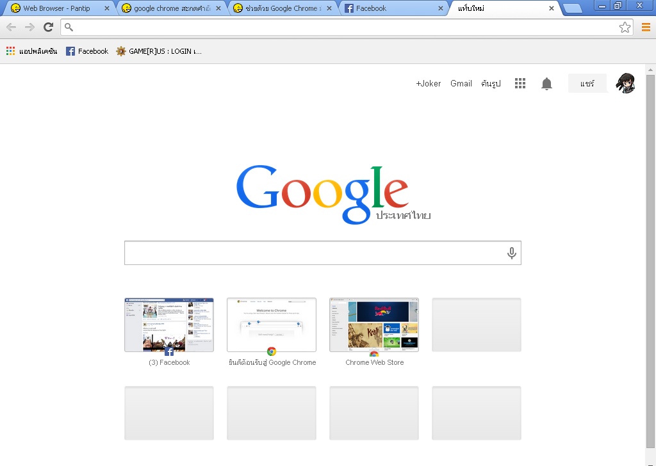This screenshot has width=656, height=466.
Task: Switch to the google chrome Pantip tab
Action: click(x=172, y=8)
